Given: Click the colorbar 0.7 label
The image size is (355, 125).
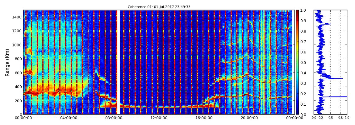Looking at the screenshot, I should (x=303, y=42).
